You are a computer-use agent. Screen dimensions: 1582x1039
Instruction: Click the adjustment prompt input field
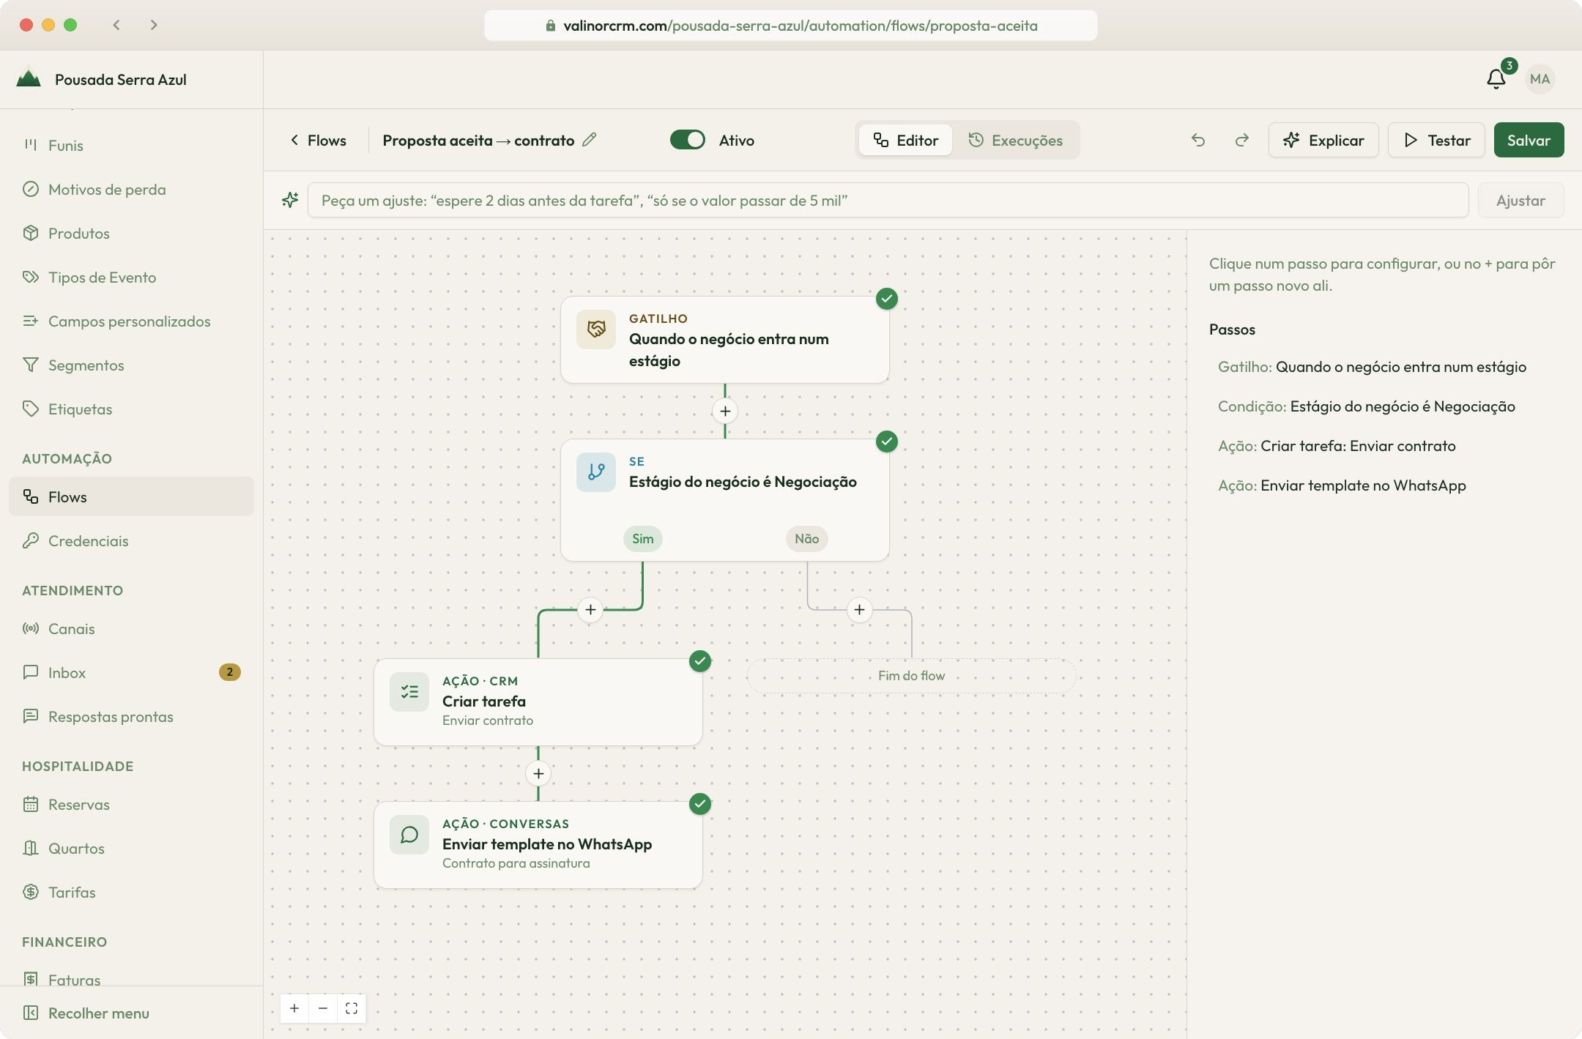tap(888, 200)
